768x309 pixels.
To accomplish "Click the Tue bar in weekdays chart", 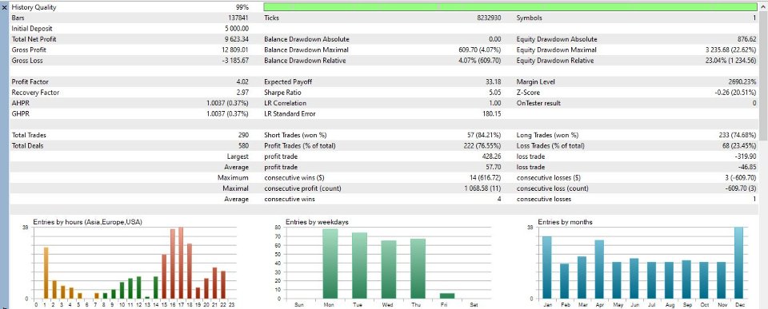I will click(x=359, y=266).
